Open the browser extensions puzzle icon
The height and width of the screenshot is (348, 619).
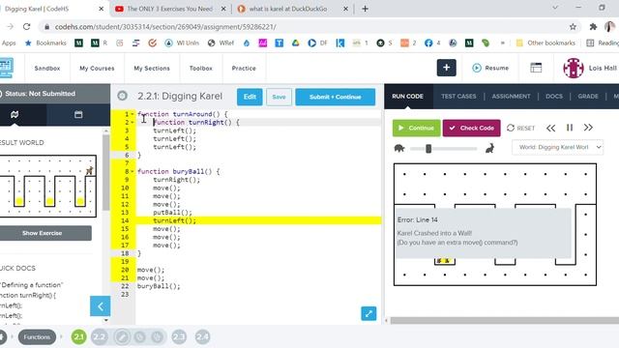click(x=593, y=27)
